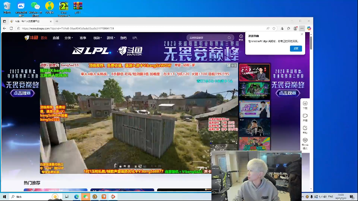Select the fifth colorful stream thumbnail
The image size is (358, 201).
254,143
